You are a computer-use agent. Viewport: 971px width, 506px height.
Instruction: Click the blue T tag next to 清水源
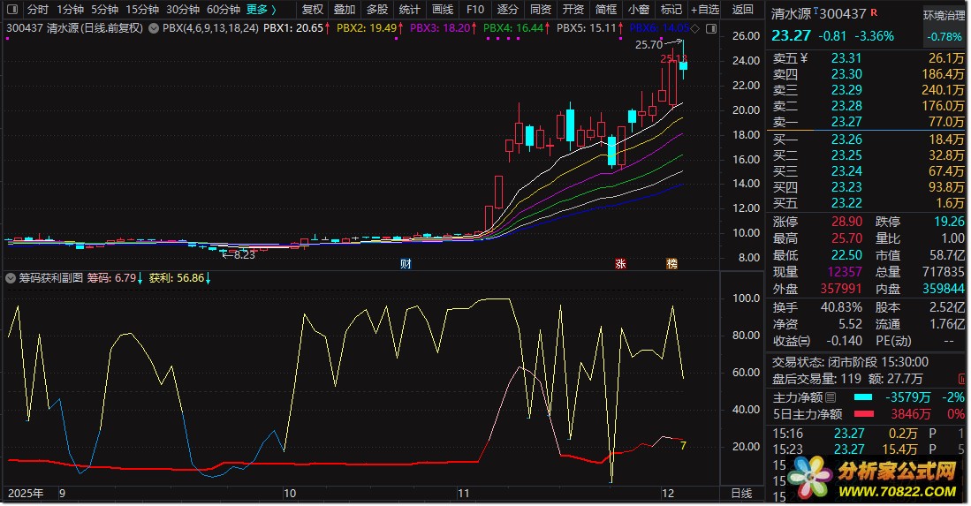click(816, 11)
